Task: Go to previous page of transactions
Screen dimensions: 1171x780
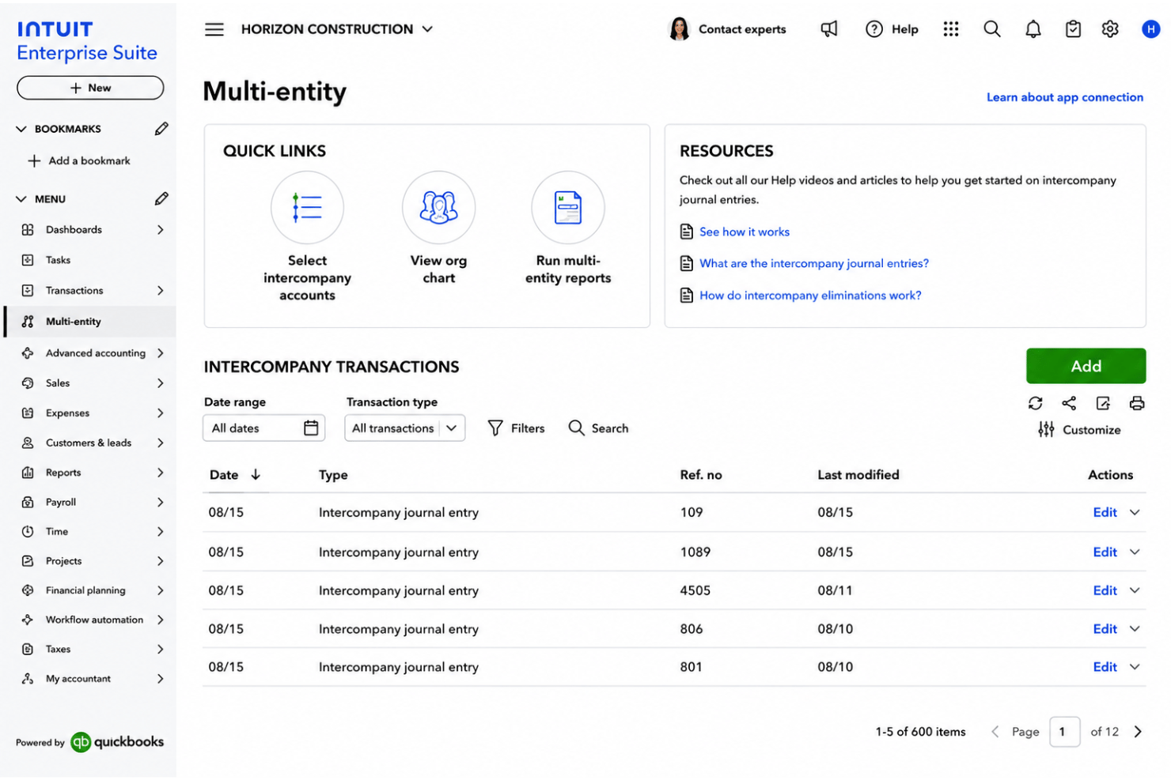Action: [995, 732]
